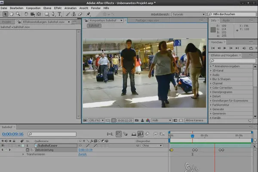Click the First Frame button in Vorschau

213,48
